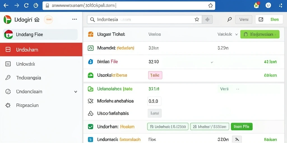
Task: Click the gray plus button beside search
Action: (x=207, y=20)
